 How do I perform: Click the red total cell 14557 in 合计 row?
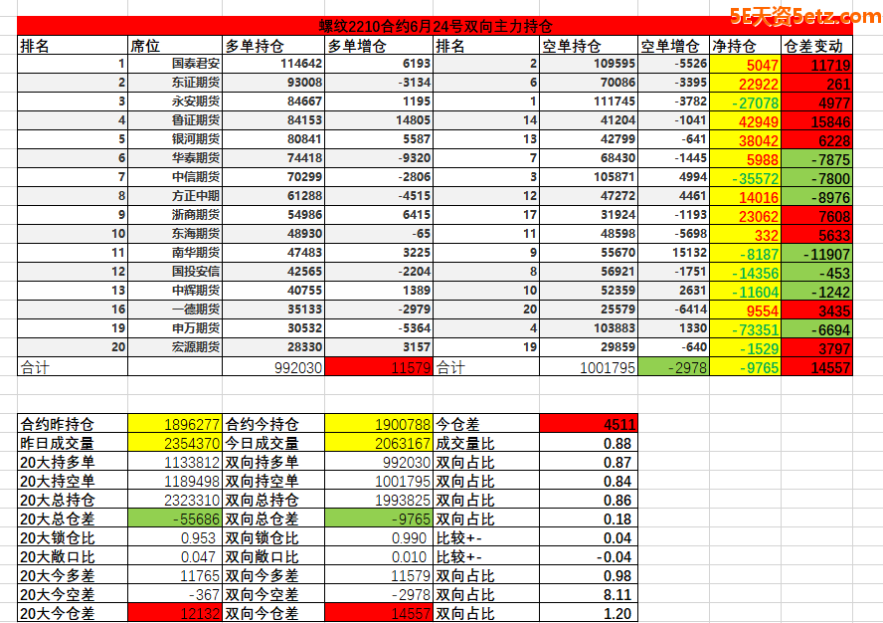pyautogui.click(x=817, y=367)
